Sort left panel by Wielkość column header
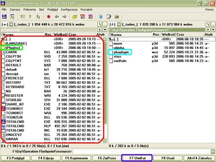 pos(60,35)
